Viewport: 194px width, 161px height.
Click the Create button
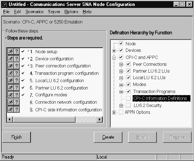(108, 137)
